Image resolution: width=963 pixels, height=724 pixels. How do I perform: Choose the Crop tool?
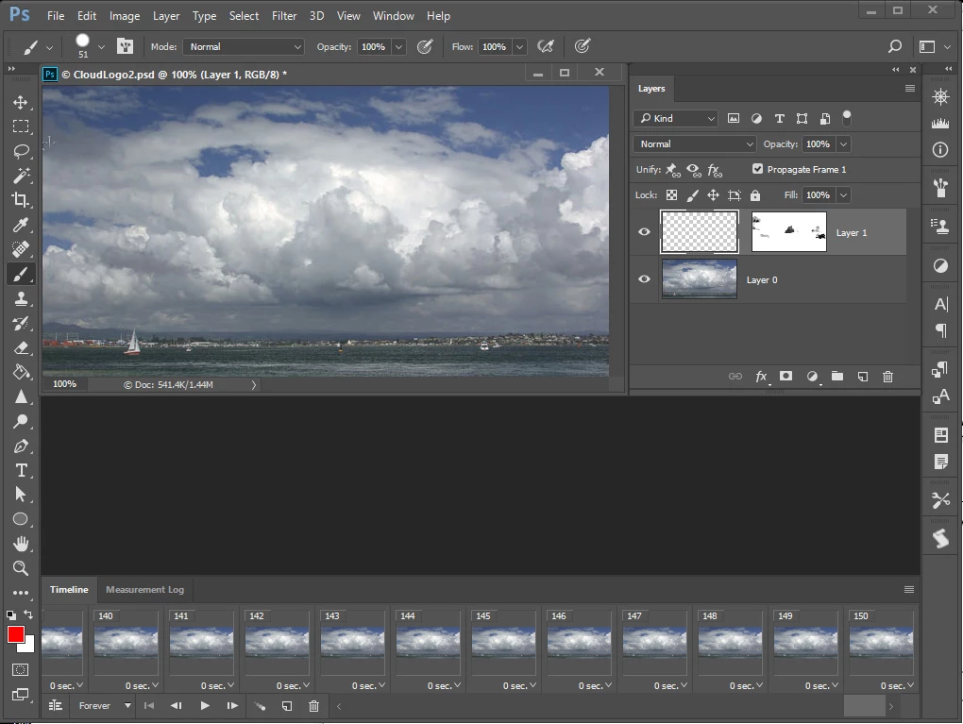point(20,200)
